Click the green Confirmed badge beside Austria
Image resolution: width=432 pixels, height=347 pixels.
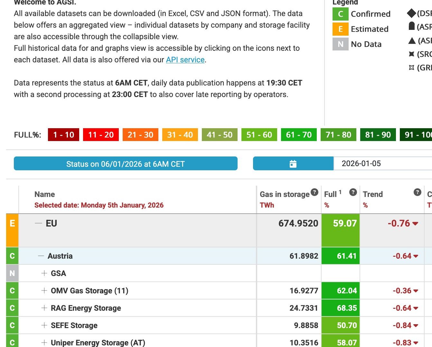(12, 256)
